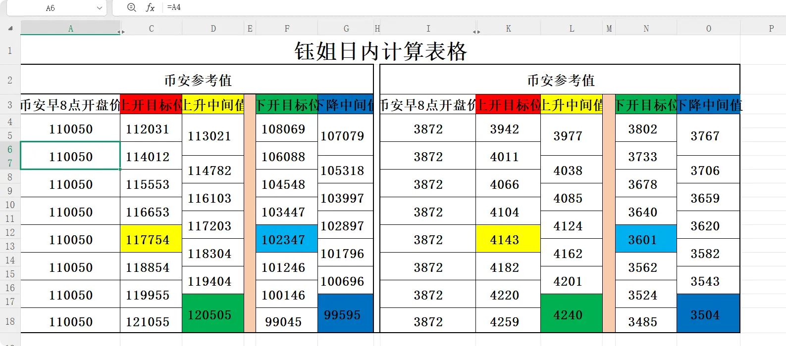Screen dimensions: 786x346
Task: Click green 下开目标位 header in column N
Action: [646, 105]
